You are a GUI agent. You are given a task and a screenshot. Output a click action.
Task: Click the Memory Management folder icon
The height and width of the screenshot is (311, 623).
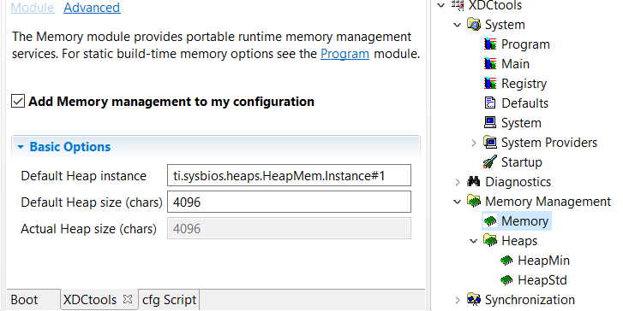click(x=474, y=202)
